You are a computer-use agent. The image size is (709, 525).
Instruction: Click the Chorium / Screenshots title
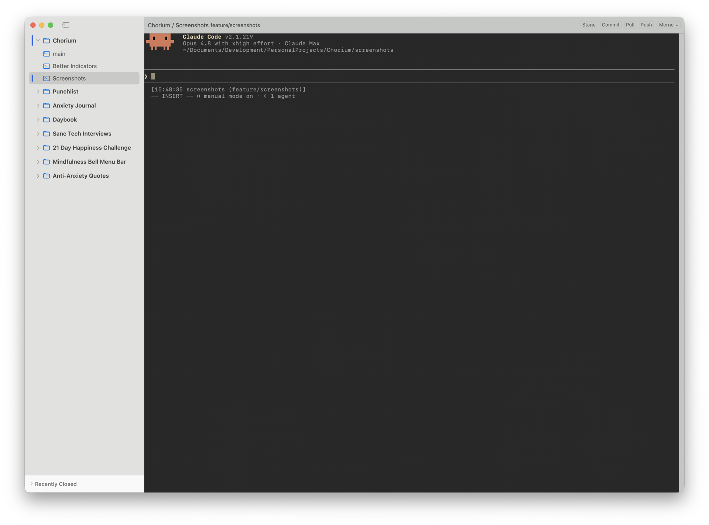(x=178, y=25)
